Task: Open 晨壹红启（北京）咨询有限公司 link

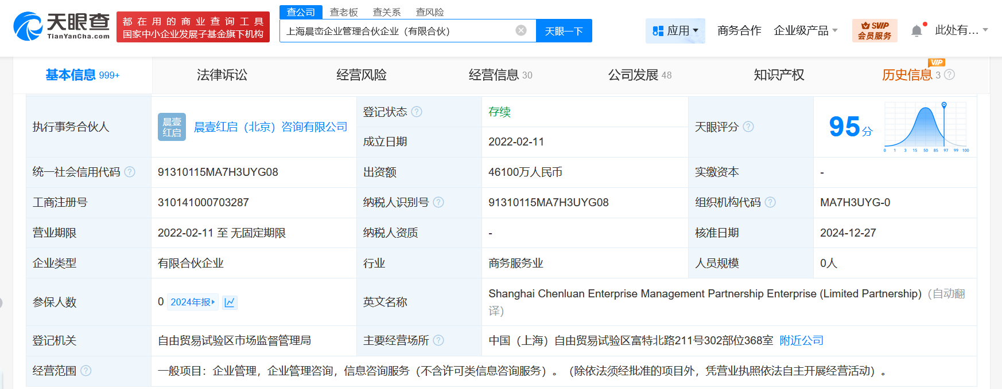Action: coord(270,127)
